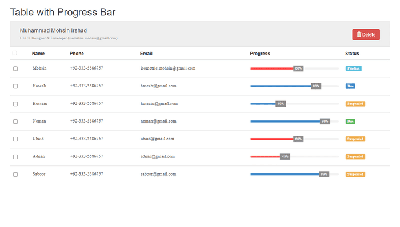Image resolution: width=400 pixels, height=227 pixels.
Task: Click the name Saboor
Action: tap(39, 174)
